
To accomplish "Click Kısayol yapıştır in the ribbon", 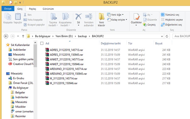I will click(34, 25).
